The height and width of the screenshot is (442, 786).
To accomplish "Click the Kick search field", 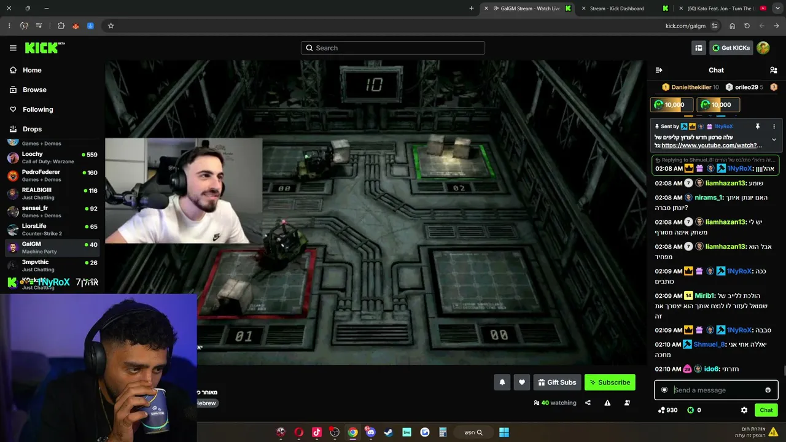I will point(393,48).
